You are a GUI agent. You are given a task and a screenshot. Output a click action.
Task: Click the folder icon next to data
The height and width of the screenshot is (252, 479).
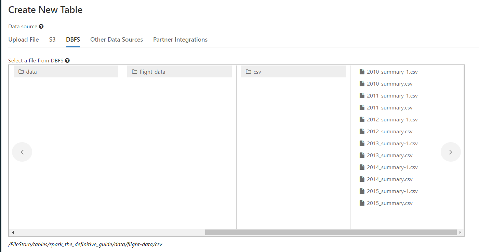[x=21, y=72]
